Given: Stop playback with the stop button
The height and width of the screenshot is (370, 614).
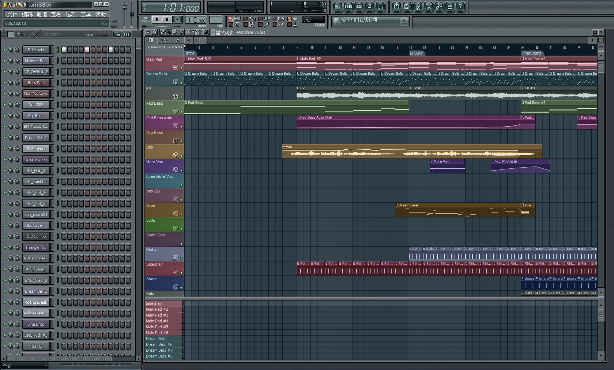Looking at the screenshot, I should coord(167,19).
